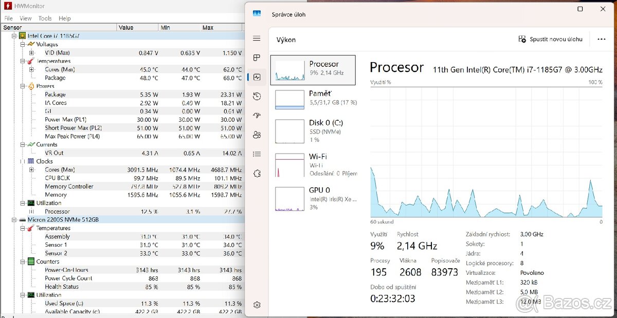This screenshot has height=318, width=617.
Task: Open the three-dot more options menu
Action: (x=601, y=39)
